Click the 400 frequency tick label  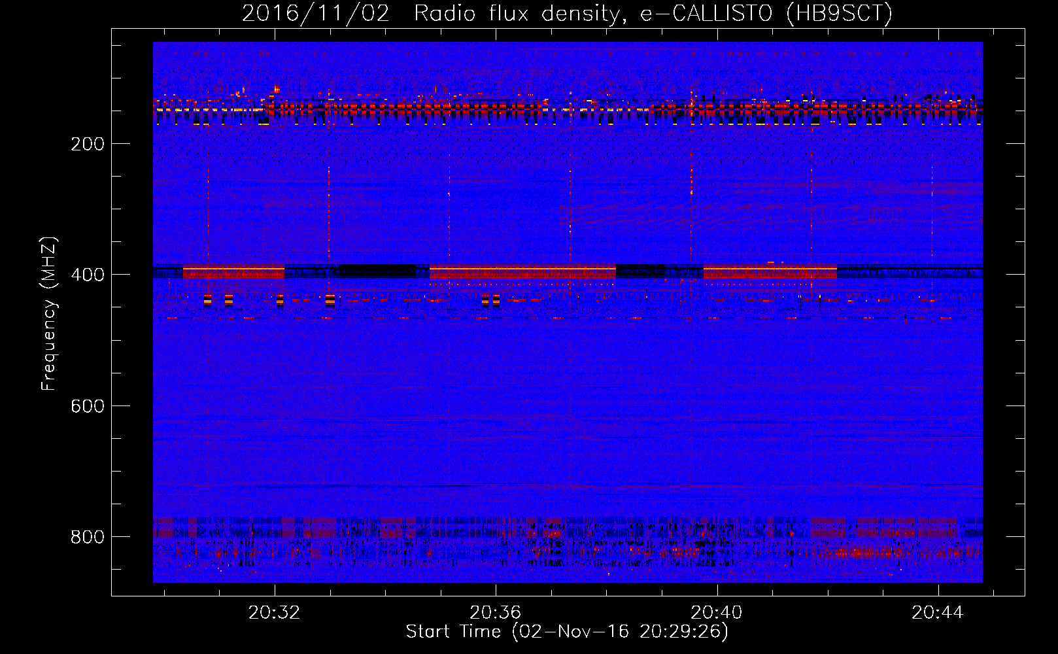coord(88,275)
